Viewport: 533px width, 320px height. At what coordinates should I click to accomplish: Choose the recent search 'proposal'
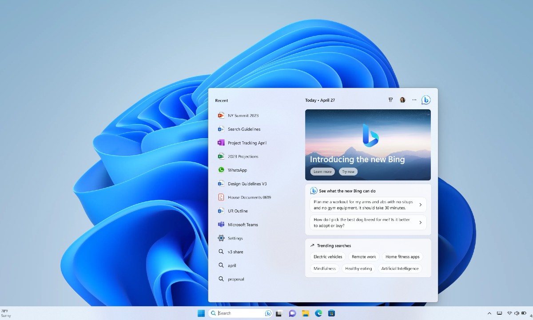coord(235,279)
